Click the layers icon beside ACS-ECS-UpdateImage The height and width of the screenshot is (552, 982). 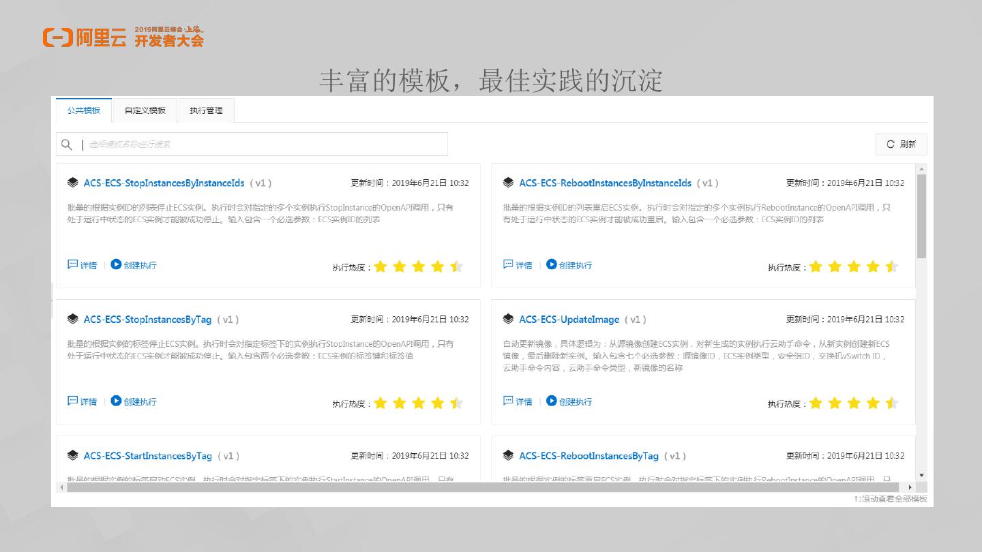(x=508, y=319)
